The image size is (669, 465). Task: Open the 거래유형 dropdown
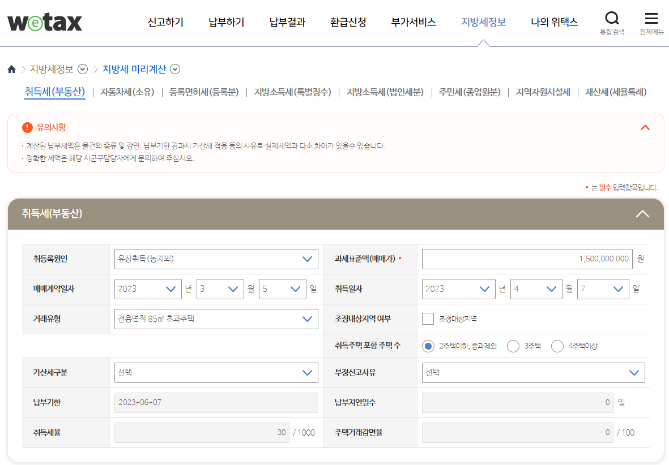click(216, 319)
